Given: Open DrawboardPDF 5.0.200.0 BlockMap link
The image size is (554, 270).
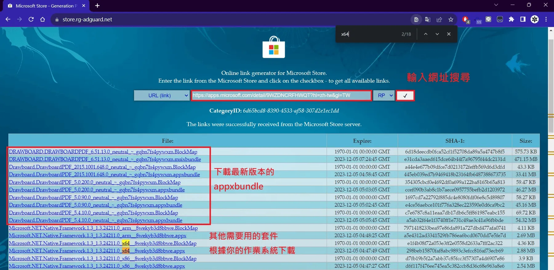Looking at the screenshot, I should 95,182.
